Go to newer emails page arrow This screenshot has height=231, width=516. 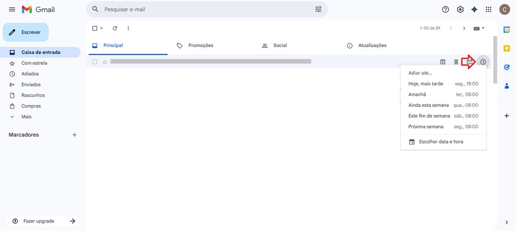(x=451, y=28)
